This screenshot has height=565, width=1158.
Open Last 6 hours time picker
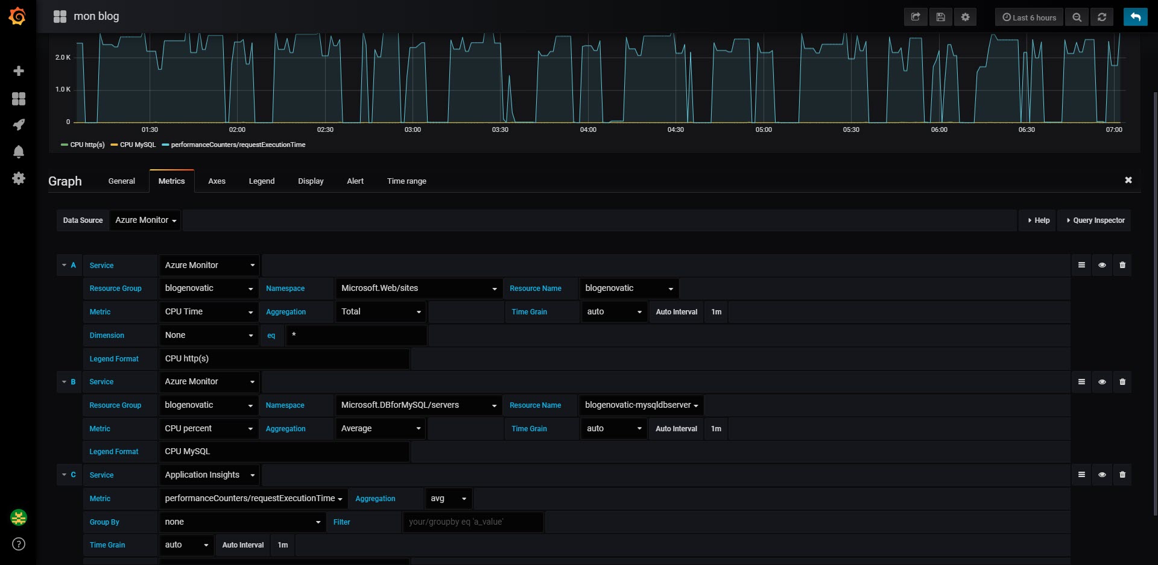point(1030,17)
